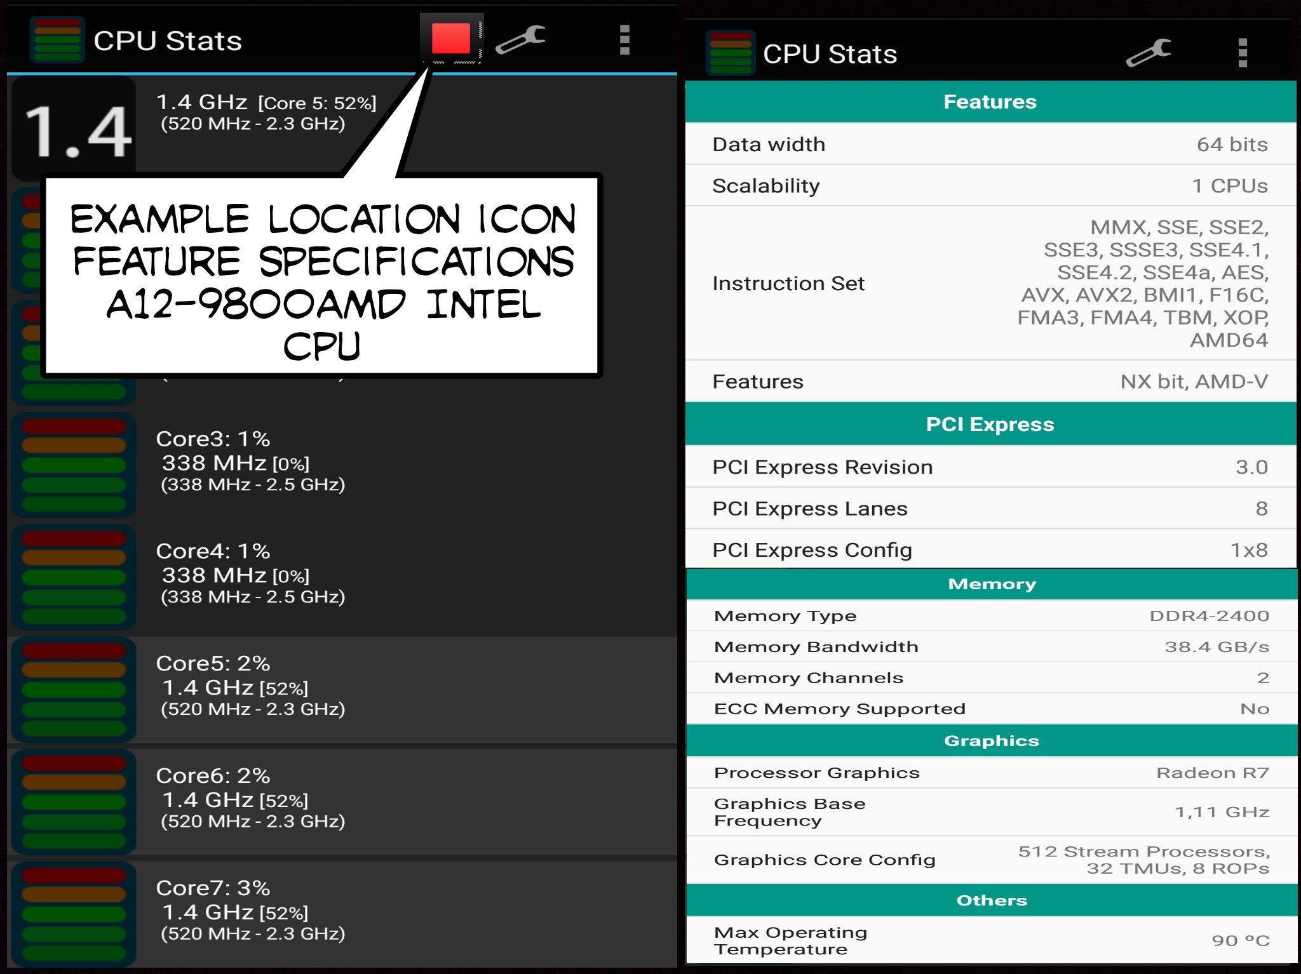Select the Core4 load bar icon
Viewport: 1301px width, 974px height.
(74, 577)
